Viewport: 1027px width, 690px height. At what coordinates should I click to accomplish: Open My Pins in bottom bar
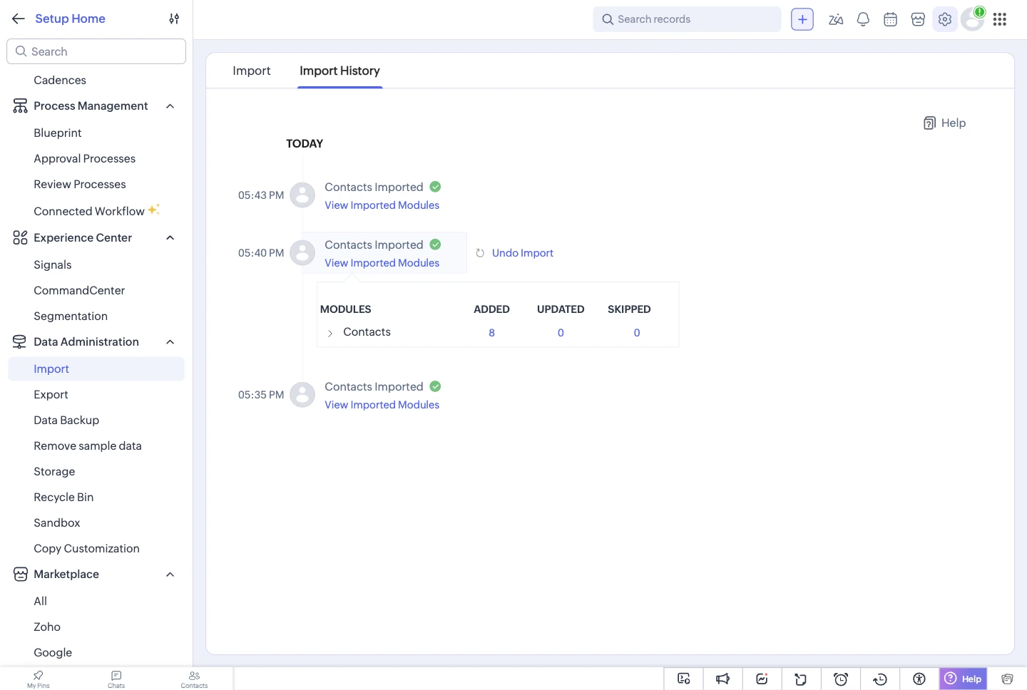pos(39,679)
